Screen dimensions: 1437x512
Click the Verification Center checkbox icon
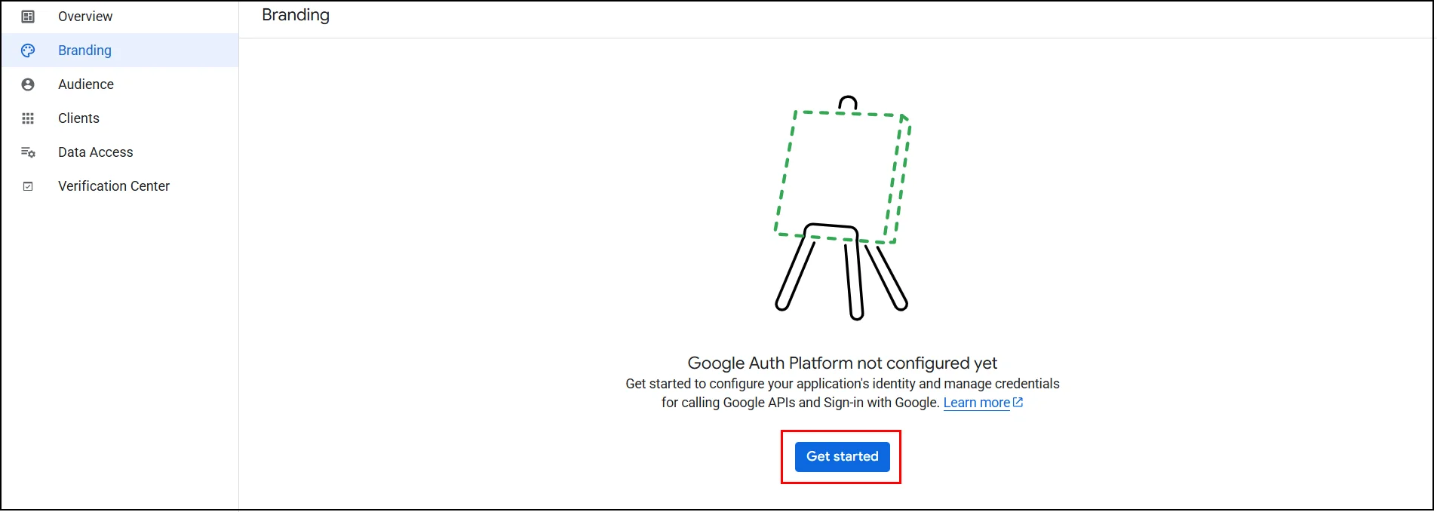[28, 186]
